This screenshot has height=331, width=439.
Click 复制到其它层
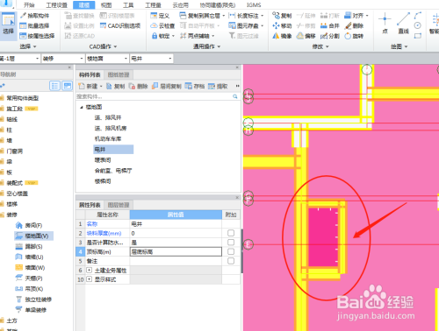click(202, 16)
